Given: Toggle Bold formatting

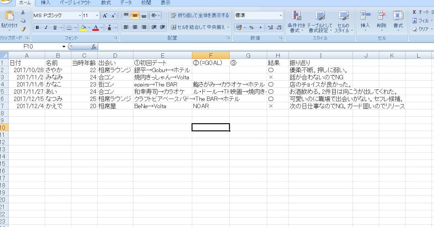Looking at the screenshot, I should tap(37, 28).
